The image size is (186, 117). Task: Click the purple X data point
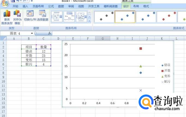click(x=141, y=90)
